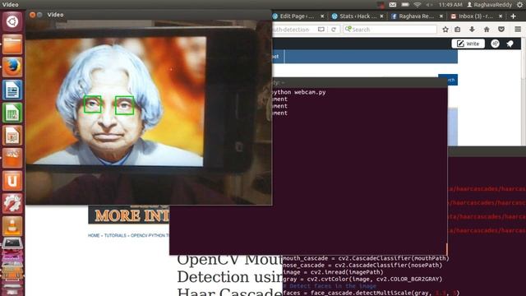Open the TUTORIALS breadcrumb link
This screenshot has width=526, height=296.
tap(115, 236)
